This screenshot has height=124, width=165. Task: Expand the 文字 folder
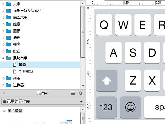coord(4,4)
